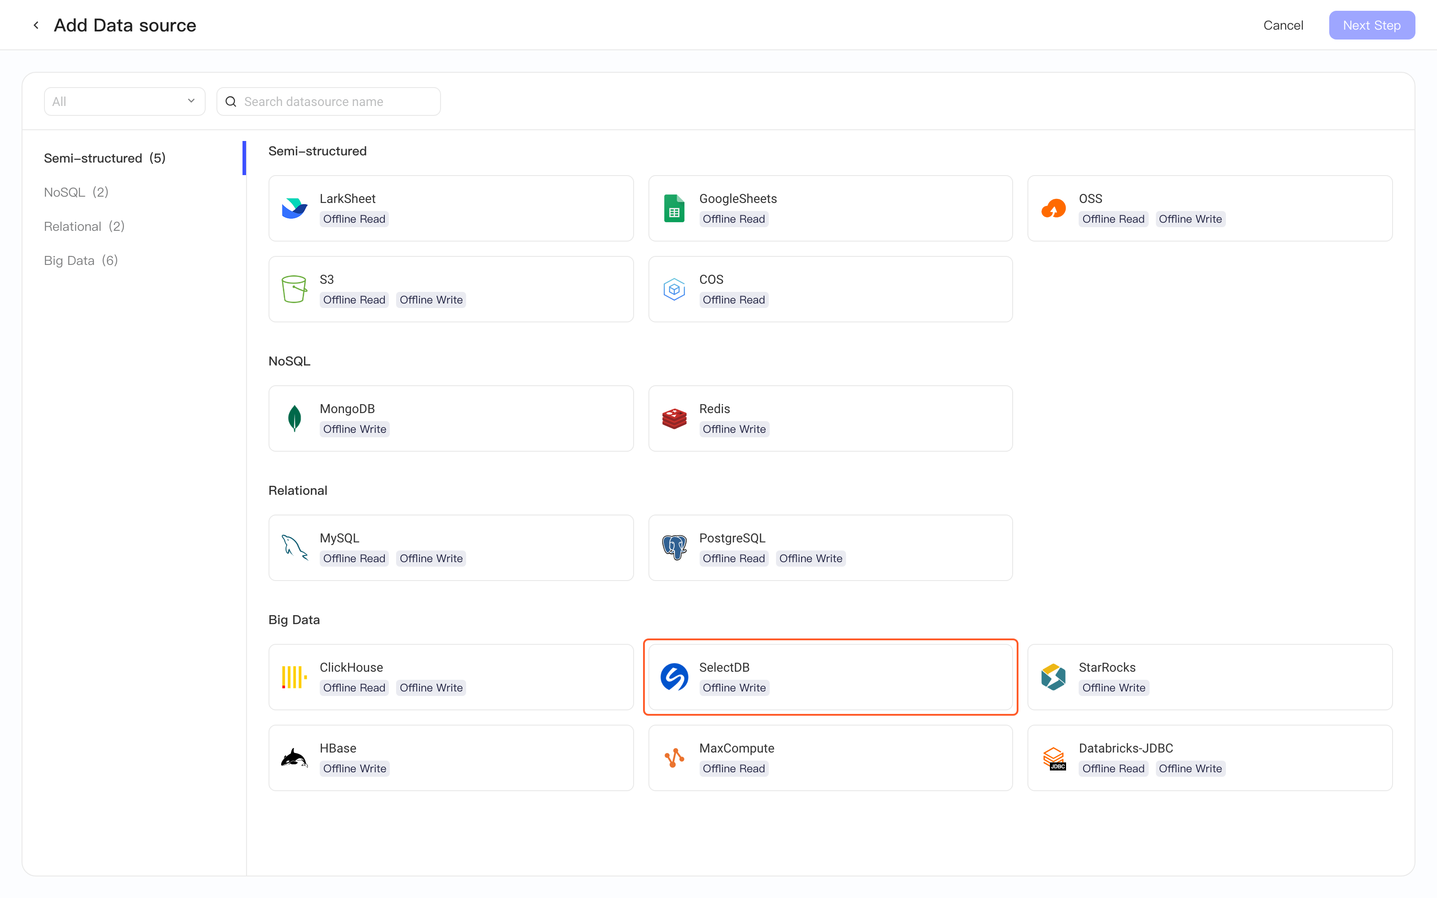Click the Offline Write tag on PostgreSQL
Screen dimensions: 1437x898
[x=810, y=558]
